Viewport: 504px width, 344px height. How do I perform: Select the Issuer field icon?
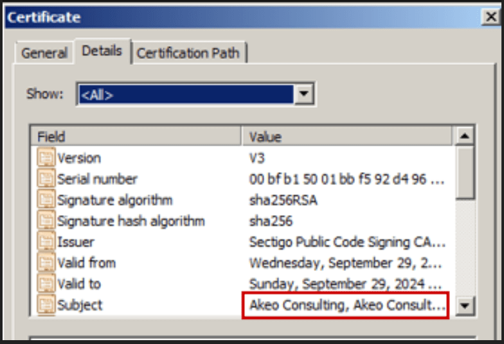(x=46, y=241)
